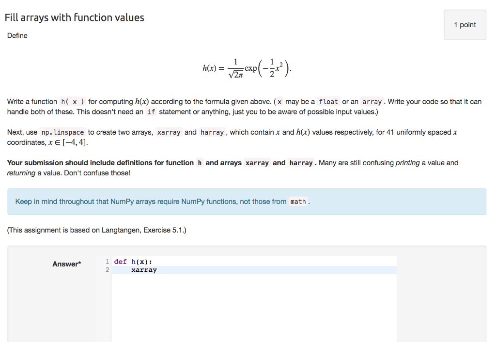The height and width of the screenshot is (342, 496).
Task: Select the harray code span in paragraph
Action: coord(212,132)
